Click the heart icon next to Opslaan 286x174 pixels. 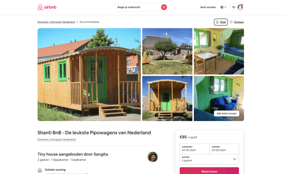pos(231,22)
